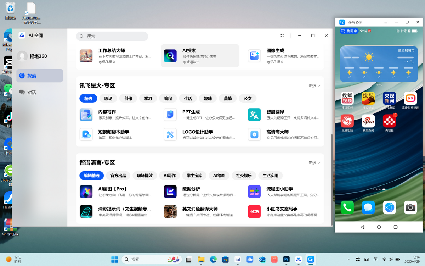Image resolution: width=425 pixels, height=266 pixels.
Task: Click the four-dot menu icon in AI 空间
Action: point(282,36)
